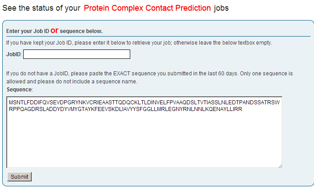
Task: Click the 'Enter your Job ID' bold heading
Action: click(27, 31)
